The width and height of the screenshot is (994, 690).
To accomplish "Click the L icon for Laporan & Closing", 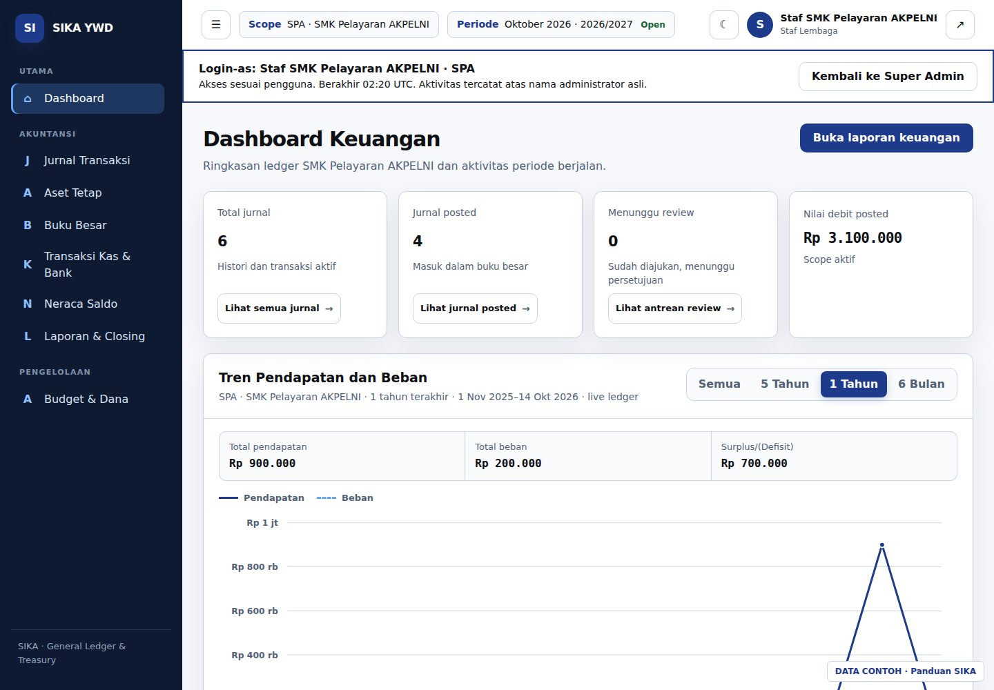I will click(x=28, y=337).
